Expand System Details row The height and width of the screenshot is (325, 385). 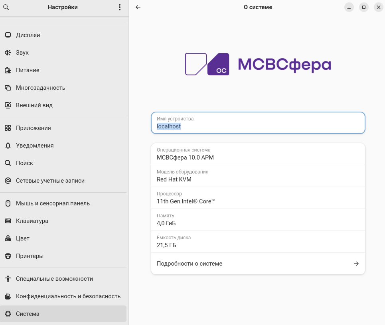pos(258,264)
